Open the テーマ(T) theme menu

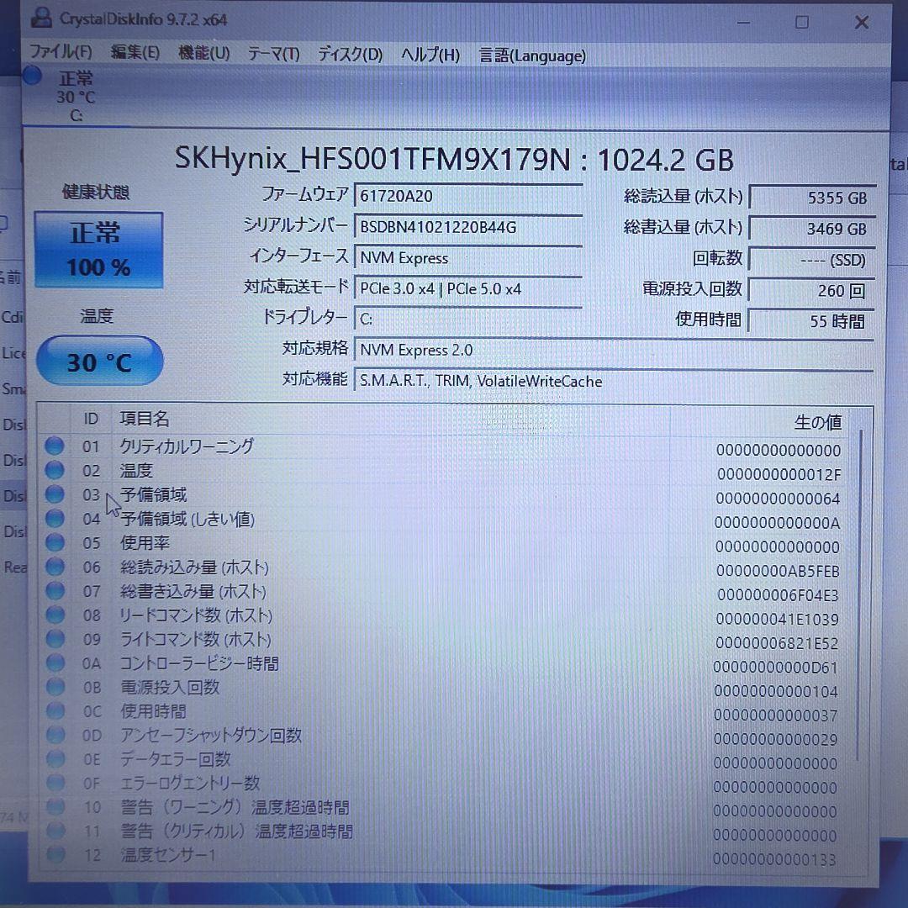273,55
